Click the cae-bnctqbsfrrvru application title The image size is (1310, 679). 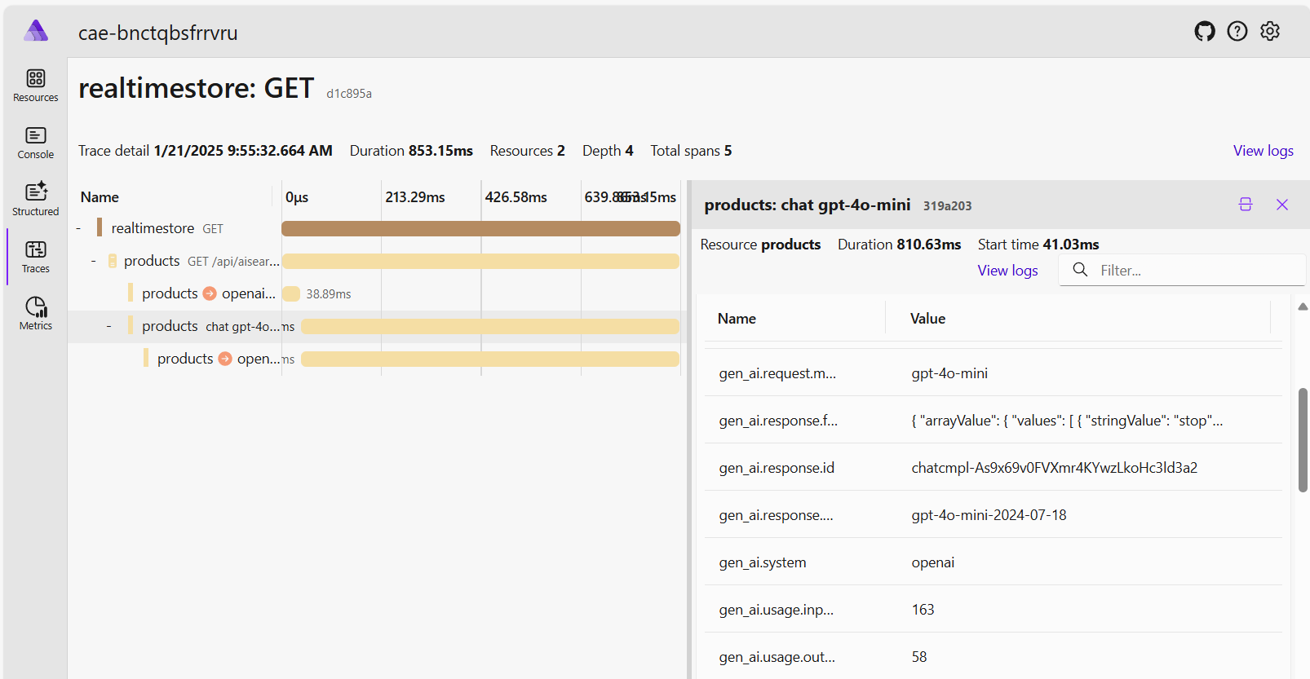click(158, 33)
